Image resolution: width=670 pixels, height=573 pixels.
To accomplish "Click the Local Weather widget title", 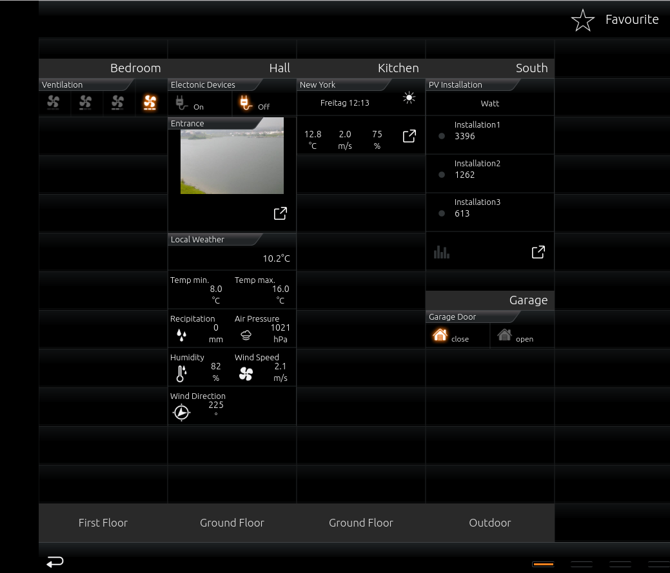I will coord(197,240).
